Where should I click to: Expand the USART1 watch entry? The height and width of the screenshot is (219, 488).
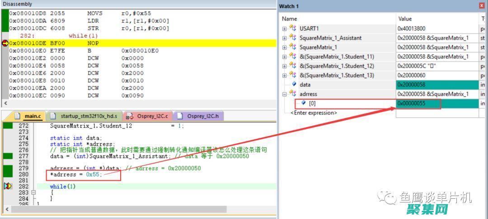coord(284,28)
